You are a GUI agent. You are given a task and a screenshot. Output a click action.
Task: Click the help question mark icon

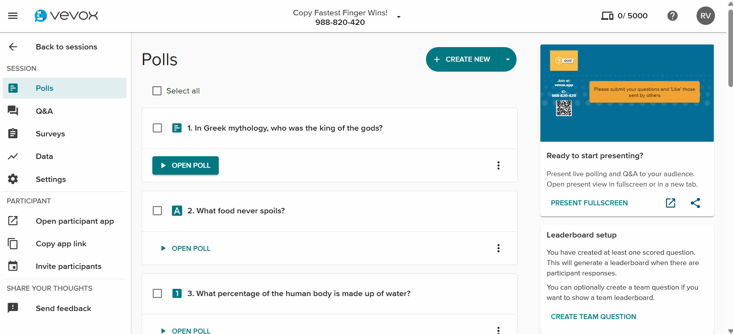672,16
